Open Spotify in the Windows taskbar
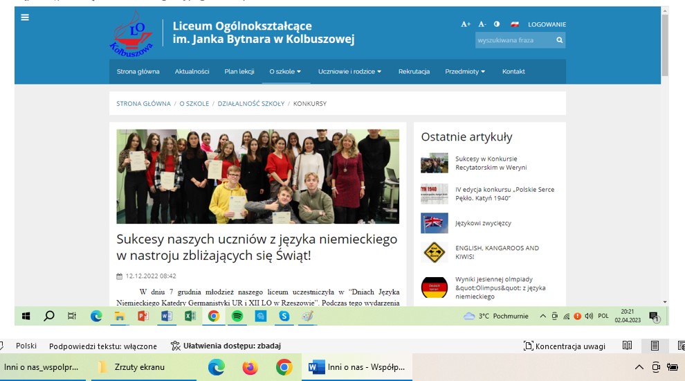The image size is (685, 381). click(237, 316)
